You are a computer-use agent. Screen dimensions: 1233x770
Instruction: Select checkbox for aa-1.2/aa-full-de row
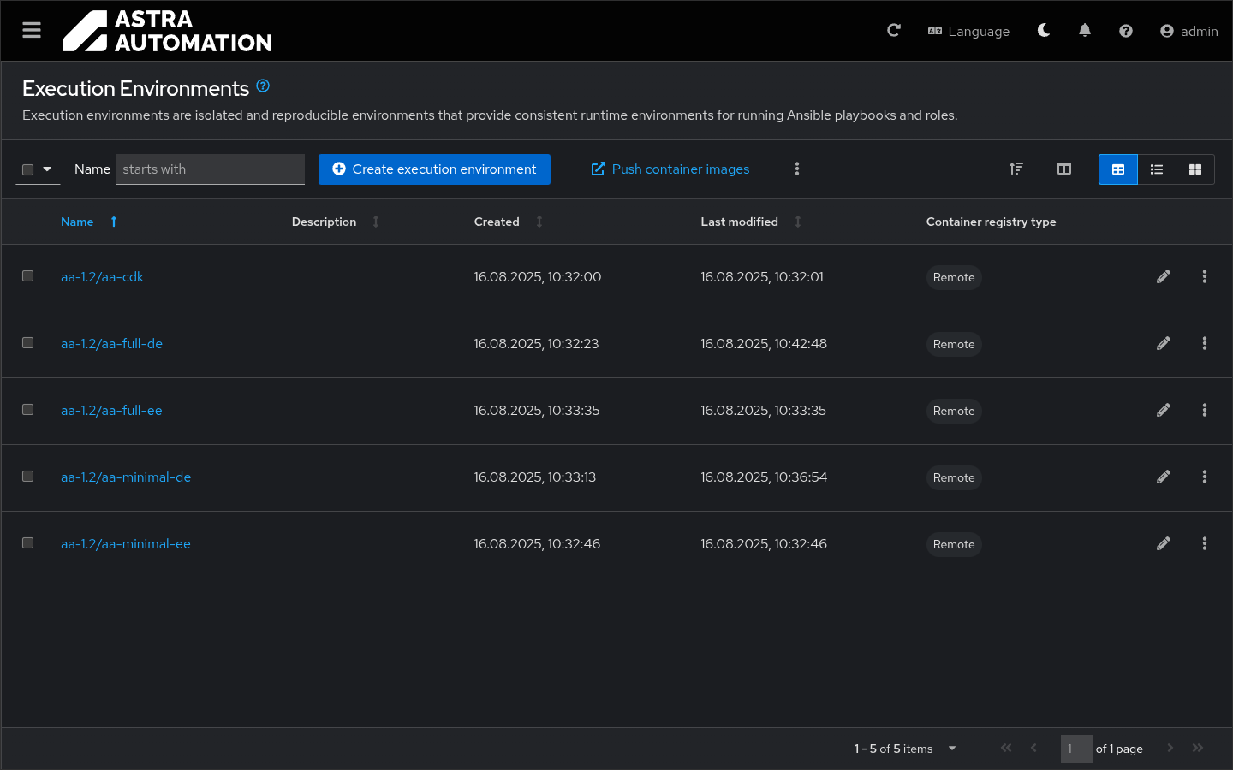click(28, 343)
